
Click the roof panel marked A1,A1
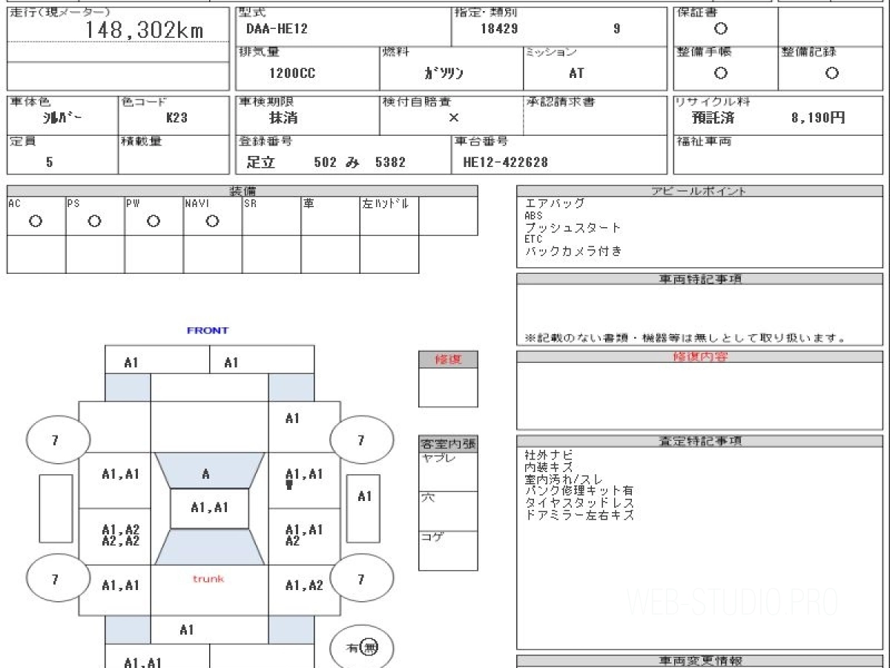pos(209,508)
